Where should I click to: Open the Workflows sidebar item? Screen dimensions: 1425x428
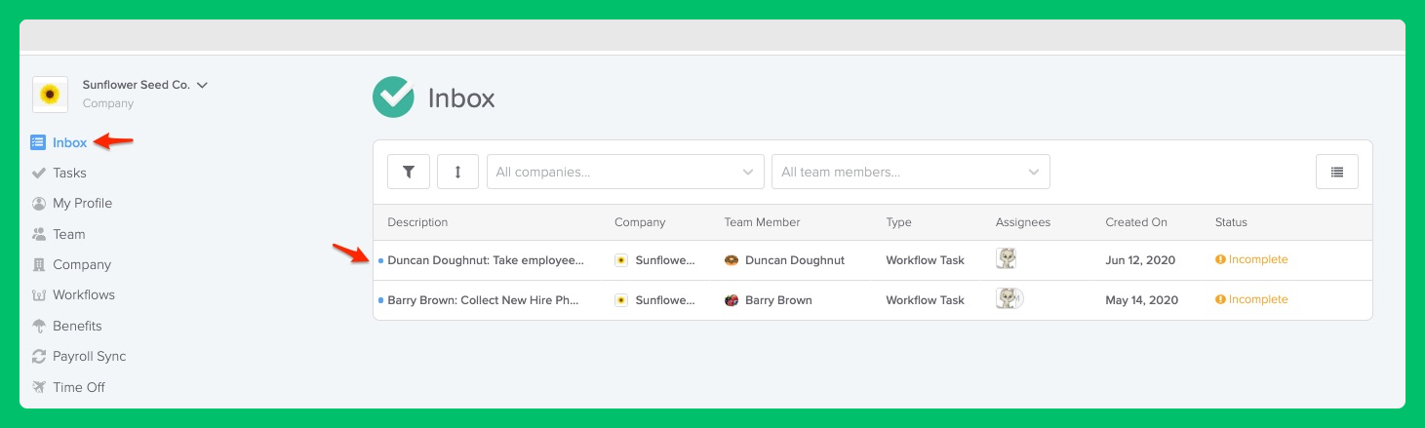click(x=84, y=294)
